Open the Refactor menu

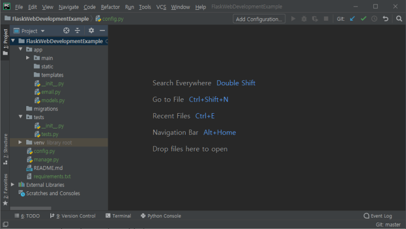pyautogui.click(x=110, y=7)
